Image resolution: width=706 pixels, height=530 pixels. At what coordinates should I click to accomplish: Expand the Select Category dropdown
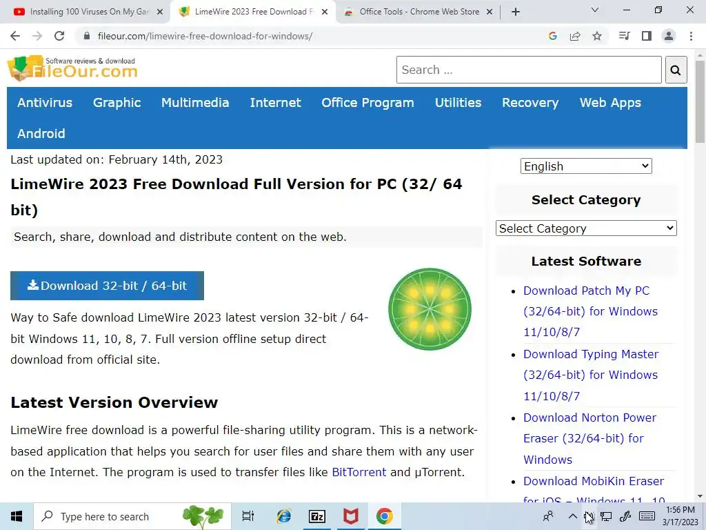click(x=586, y=228)
